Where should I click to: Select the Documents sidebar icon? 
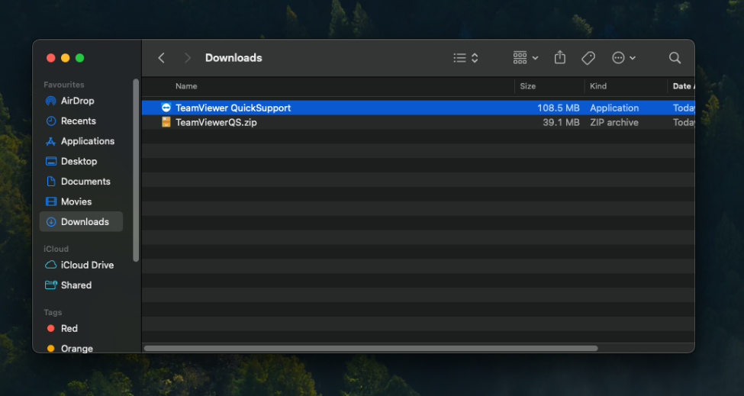coord(51,181)
